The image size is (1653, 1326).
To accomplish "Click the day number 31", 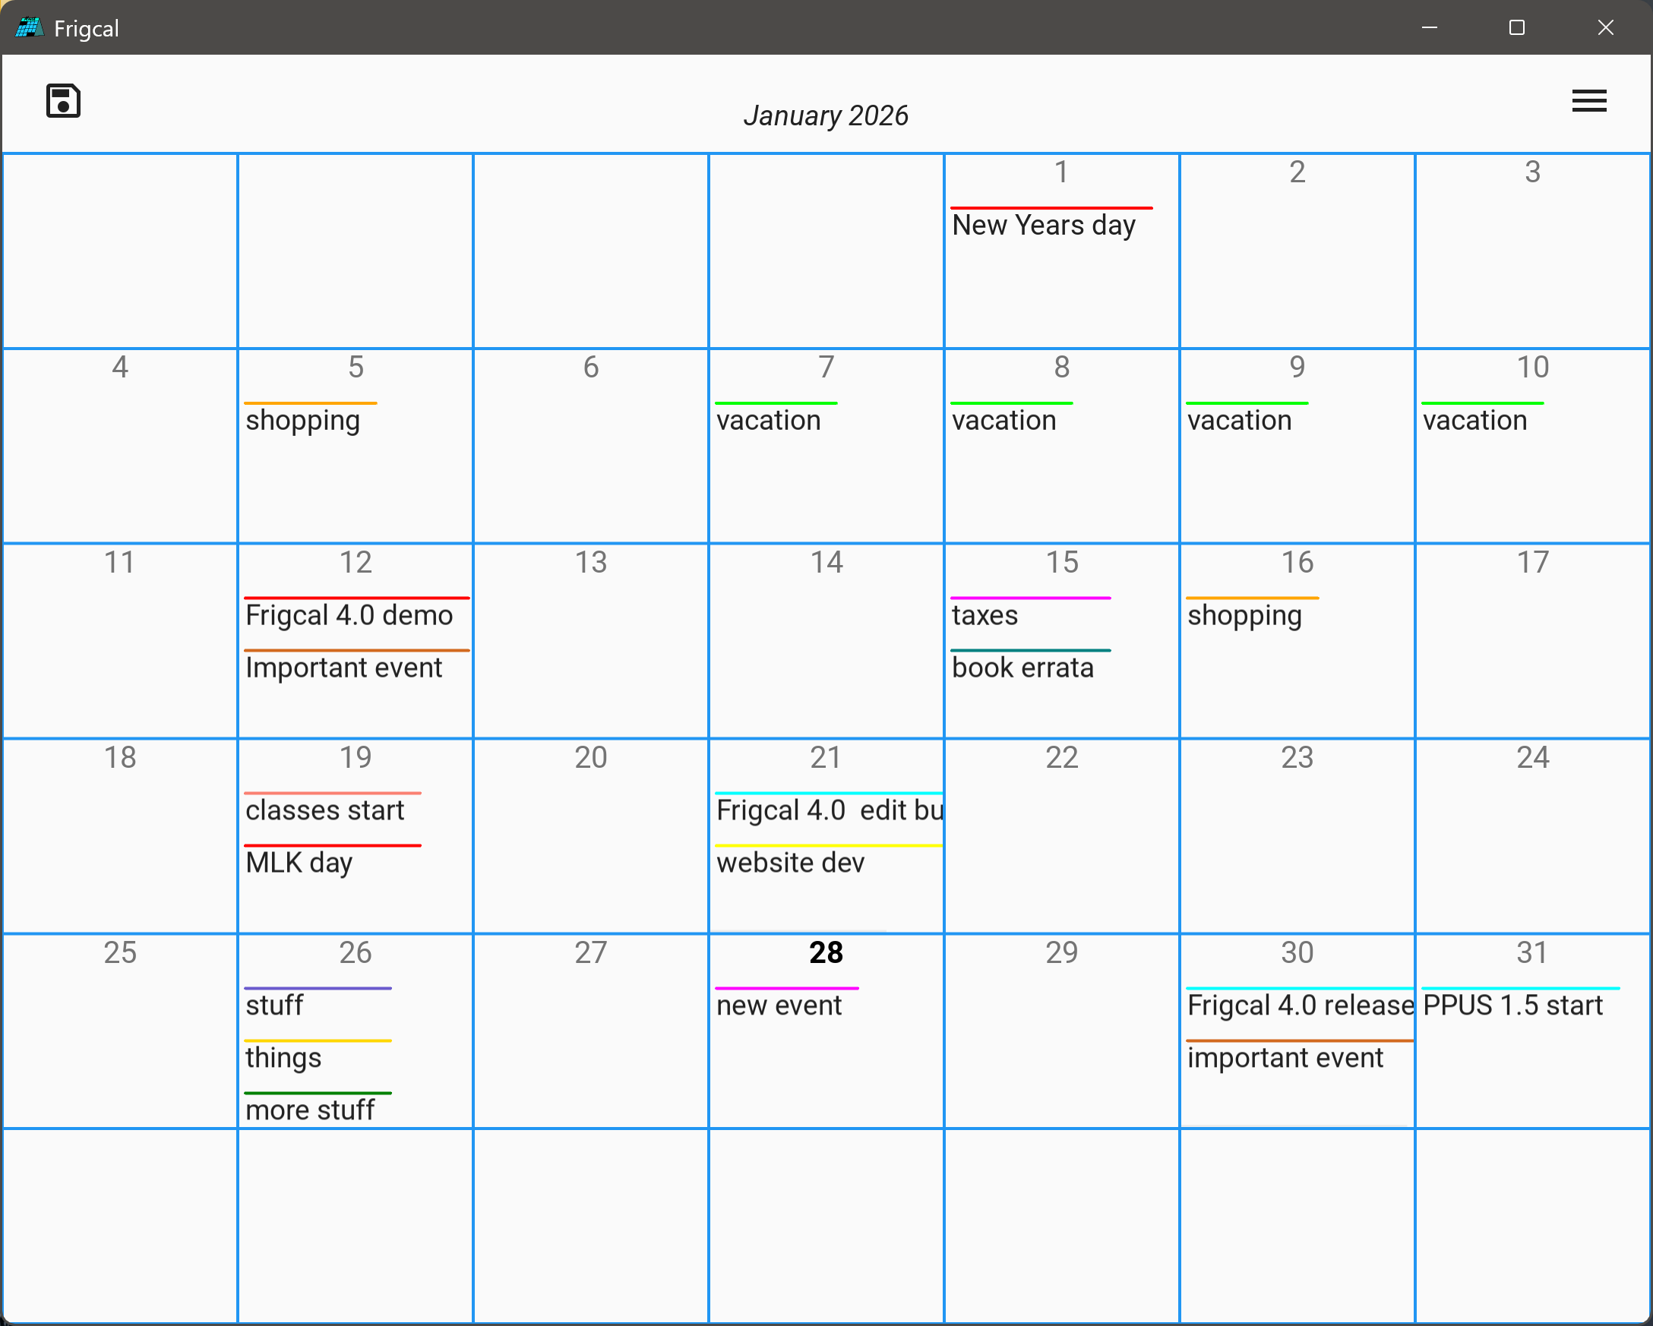I will (1533, 952).
